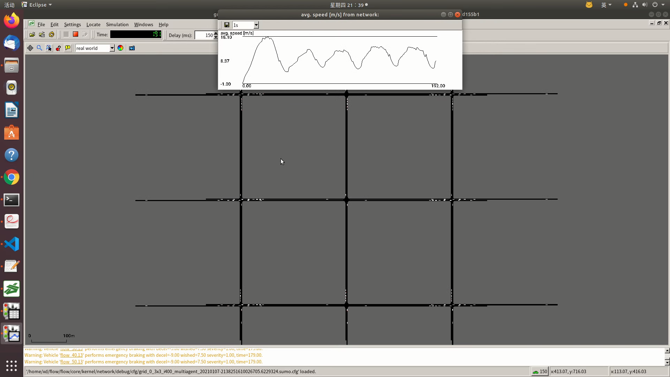Viewport: 670px width, 377px height.
Task: Click the open network icon
Action: (42, 35)
